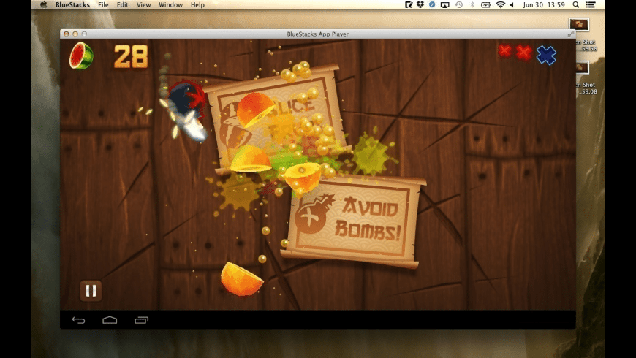Click the volume speaker icon
The height and width of the screenshot is (358, 636).
[x=512, y=5]
